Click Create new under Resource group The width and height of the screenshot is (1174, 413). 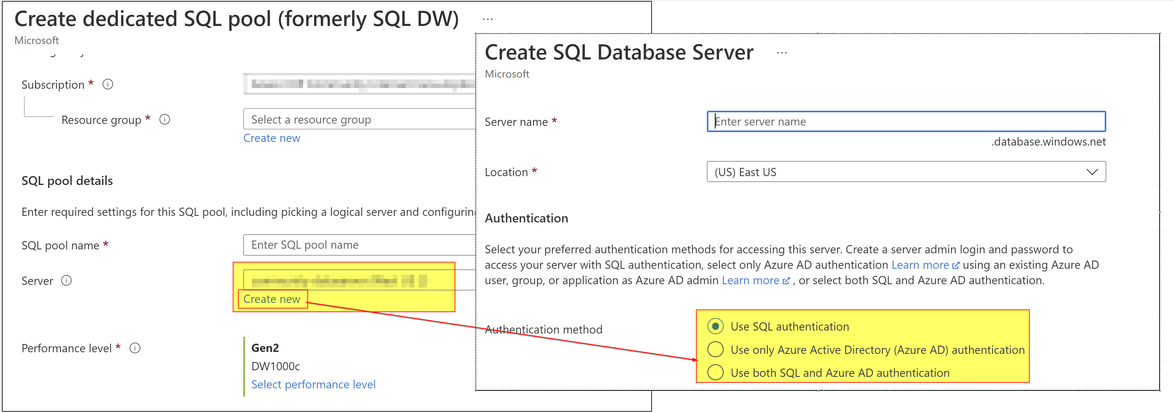[x=272, y=138]
